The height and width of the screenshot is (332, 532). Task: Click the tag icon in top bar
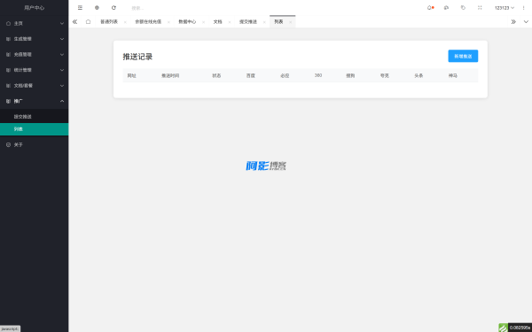[463, 7]
